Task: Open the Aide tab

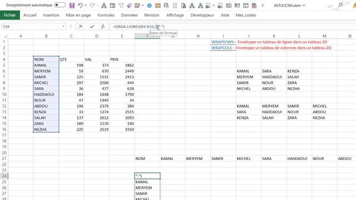Action: (x=225, y=15)
